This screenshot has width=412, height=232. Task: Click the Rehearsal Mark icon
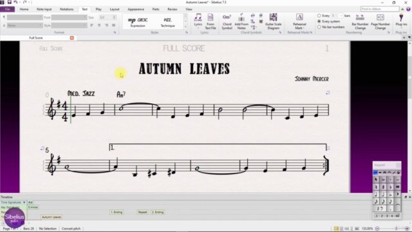[299, 21]
